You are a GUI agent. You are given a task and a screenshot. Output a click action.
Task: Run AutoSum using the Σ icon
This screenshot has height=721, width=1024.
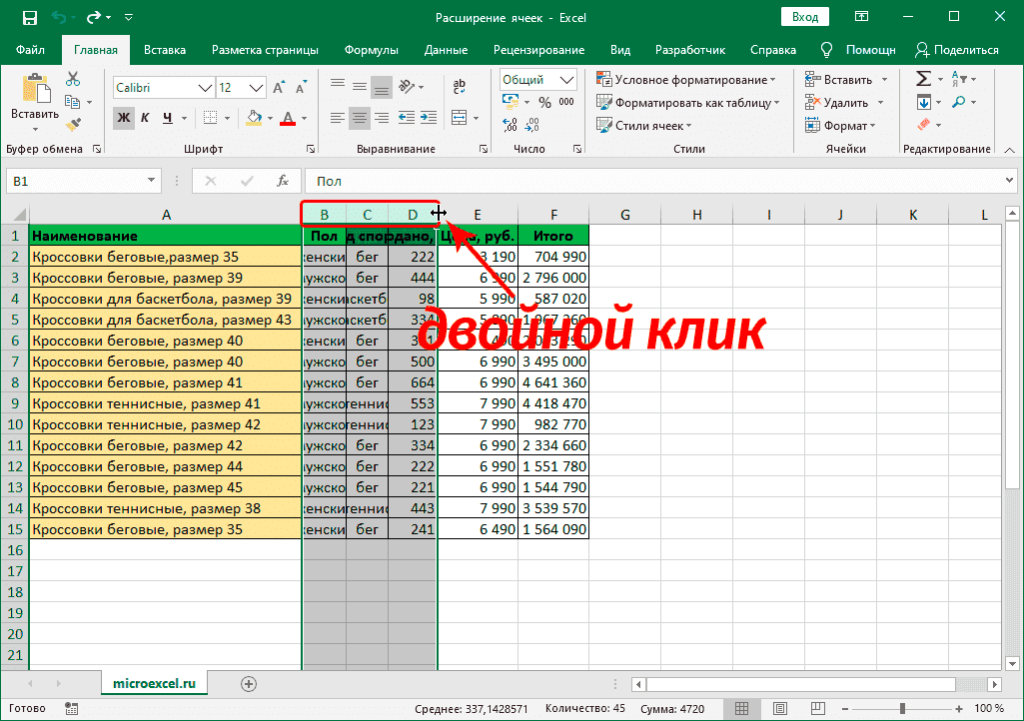[923, 77]
